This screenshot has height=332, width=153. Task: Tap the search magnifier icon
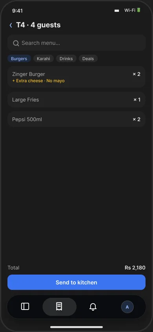pos(16,43)
